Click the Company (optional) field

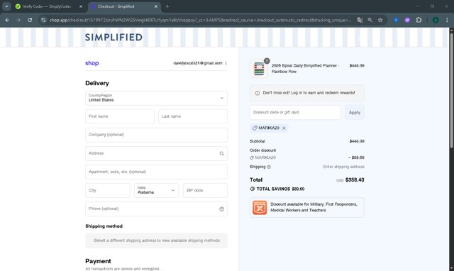pyautogui.click(x=156, y=135)
